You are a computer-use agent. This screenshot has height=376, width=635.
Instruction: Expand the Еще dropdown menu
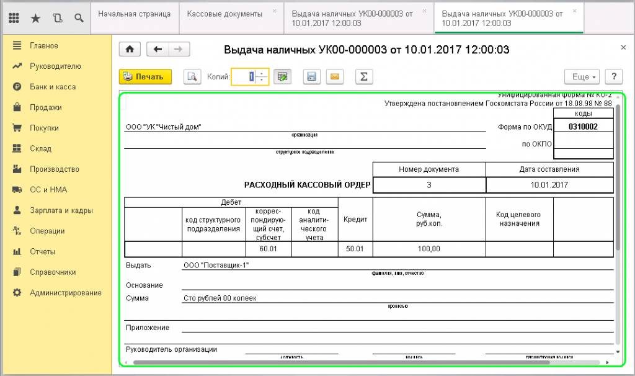coord(582,76)
